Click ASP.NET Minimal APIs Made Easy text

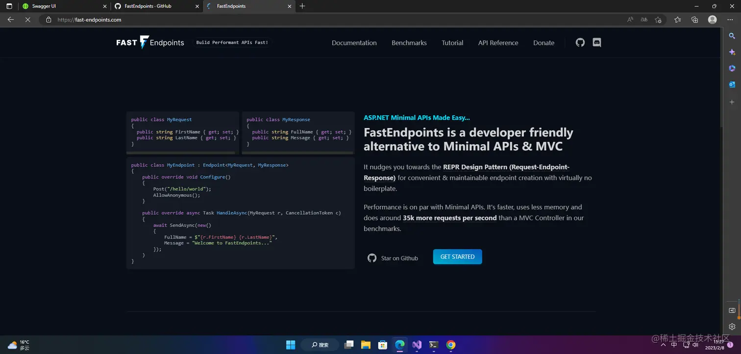(x=417, y=118)
